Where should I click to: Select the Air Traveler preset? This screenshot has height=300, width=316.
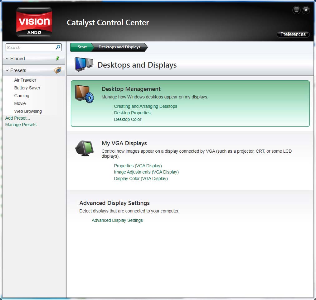point(25,80)
